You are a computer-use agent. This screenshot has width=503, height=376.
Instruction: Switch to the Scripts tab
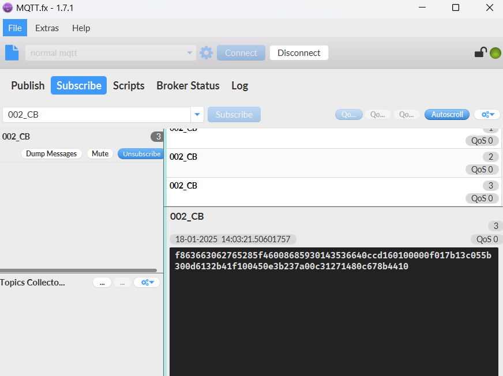pyautogui.click(x=129, y=85)
